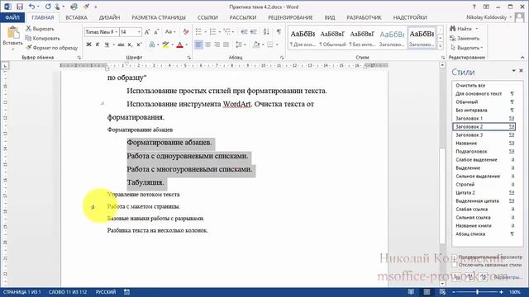Open Styles pane options dropdown arrow
529x297 pixels.
pos(513,71)
